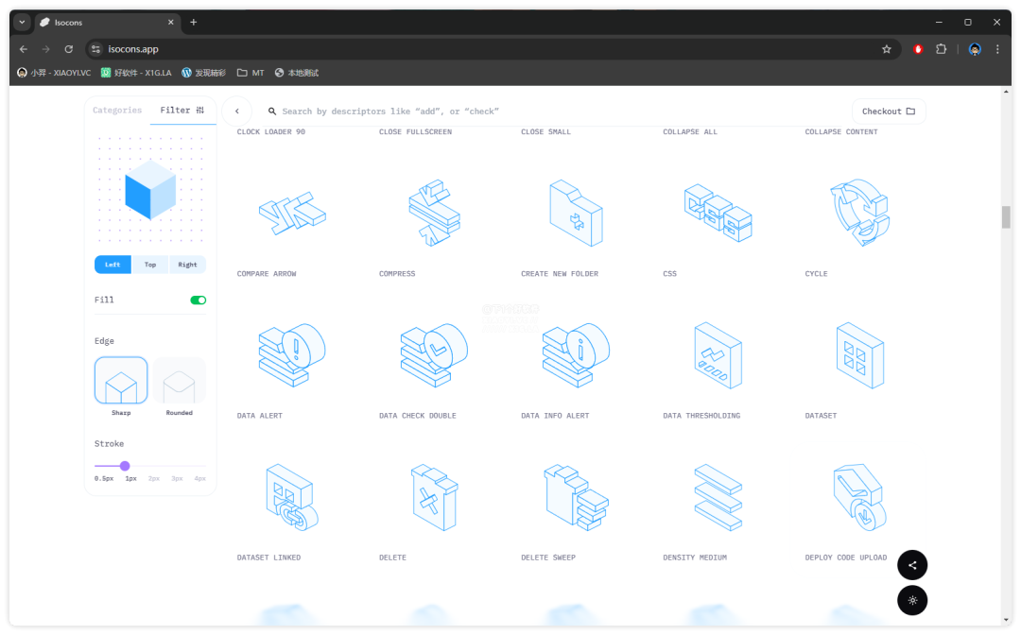
Task: Select the Create New Folder icon
Action: [576, 214]
